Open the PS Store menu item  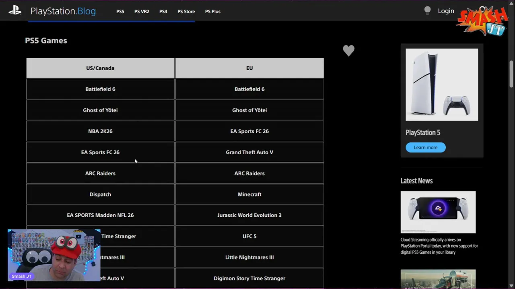[186, 12]
